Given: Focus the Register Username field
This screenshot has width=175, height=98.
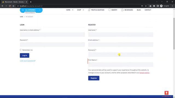Looking at the screenshot, I should (121, 35).
